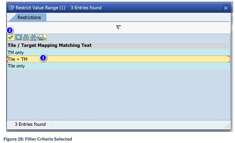The image size is (235, 143).
Task: Switch to the Restrictions tab
Action: tap(29, 17)
